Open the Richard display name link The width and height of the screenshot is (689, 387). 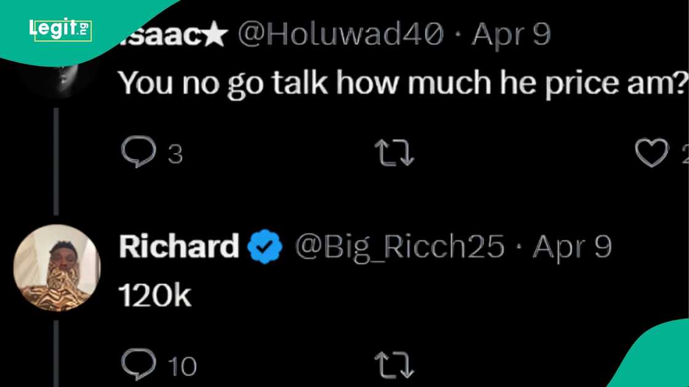coord(178,247)
